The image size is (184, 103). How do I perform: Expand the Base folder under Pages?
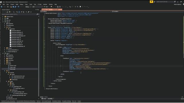click(x=8, y=83)
